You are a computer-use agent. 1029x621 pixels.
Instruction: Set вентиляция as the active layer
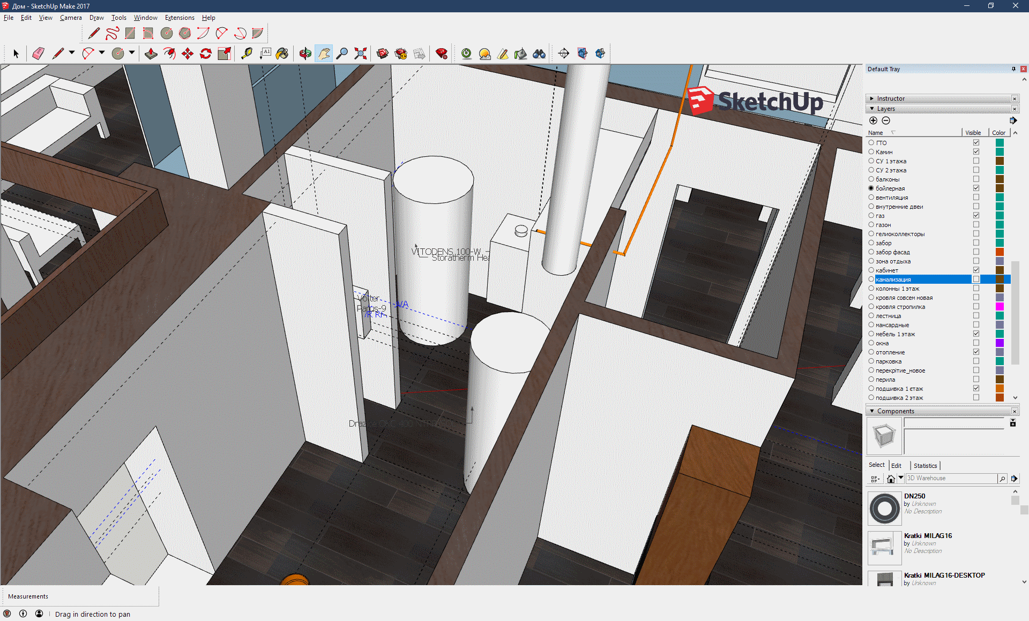pos(871,198)
